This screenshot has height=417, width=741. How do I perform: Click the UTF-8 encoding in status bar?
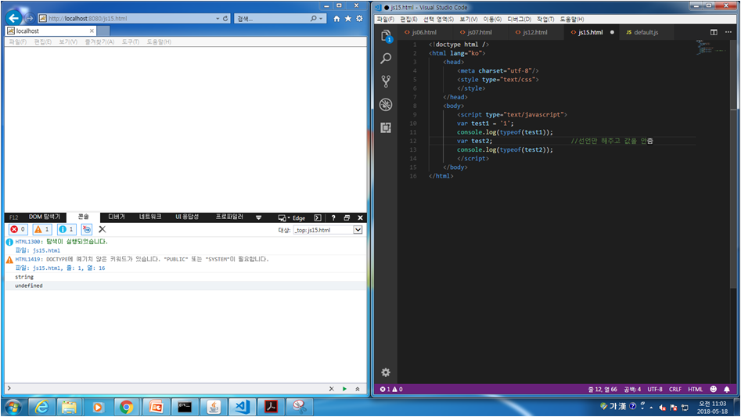pyautogui.click(x=654, y=389)
